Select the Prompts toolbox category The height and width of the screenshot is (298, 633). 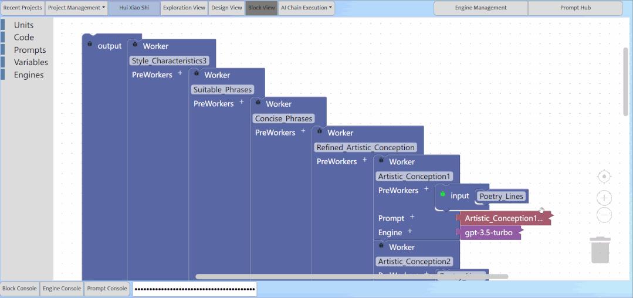(30, 50)
